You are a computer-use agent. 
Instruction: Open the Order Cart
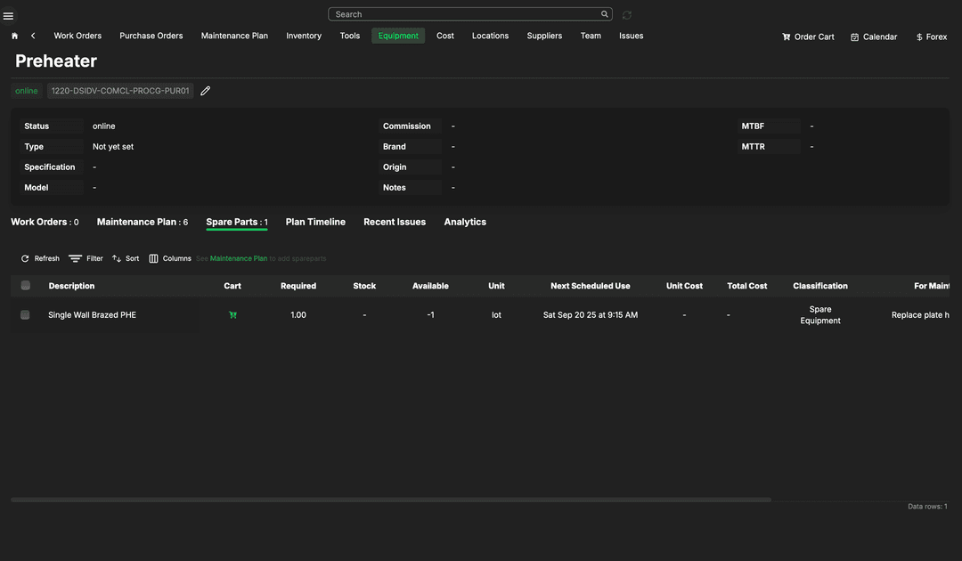coord(808,37)
